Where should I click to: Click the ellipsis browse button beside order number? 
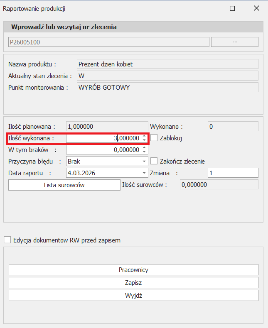(x=234, y=42)
